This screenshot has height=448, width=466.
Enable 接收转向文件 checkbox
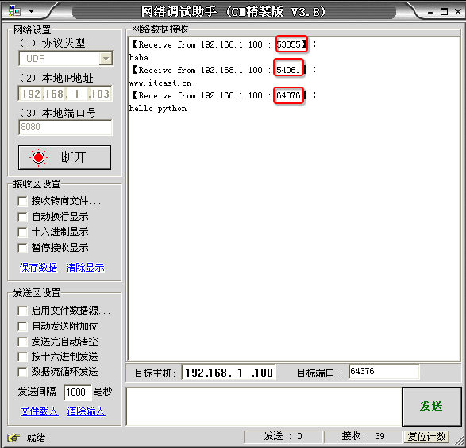pyautogui.click(x=22, y=201)
